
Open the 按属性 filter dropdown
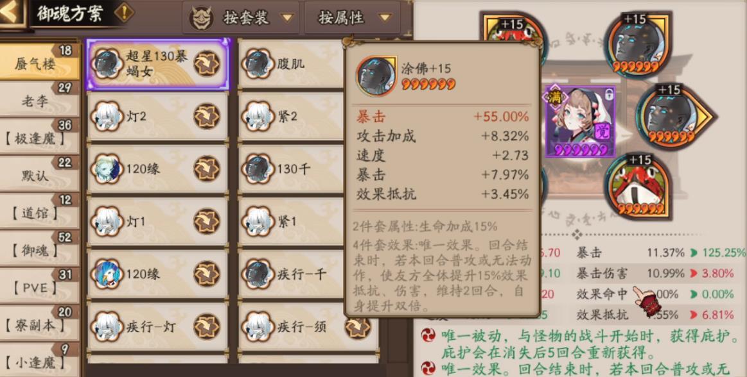click(x=352, y=18)
